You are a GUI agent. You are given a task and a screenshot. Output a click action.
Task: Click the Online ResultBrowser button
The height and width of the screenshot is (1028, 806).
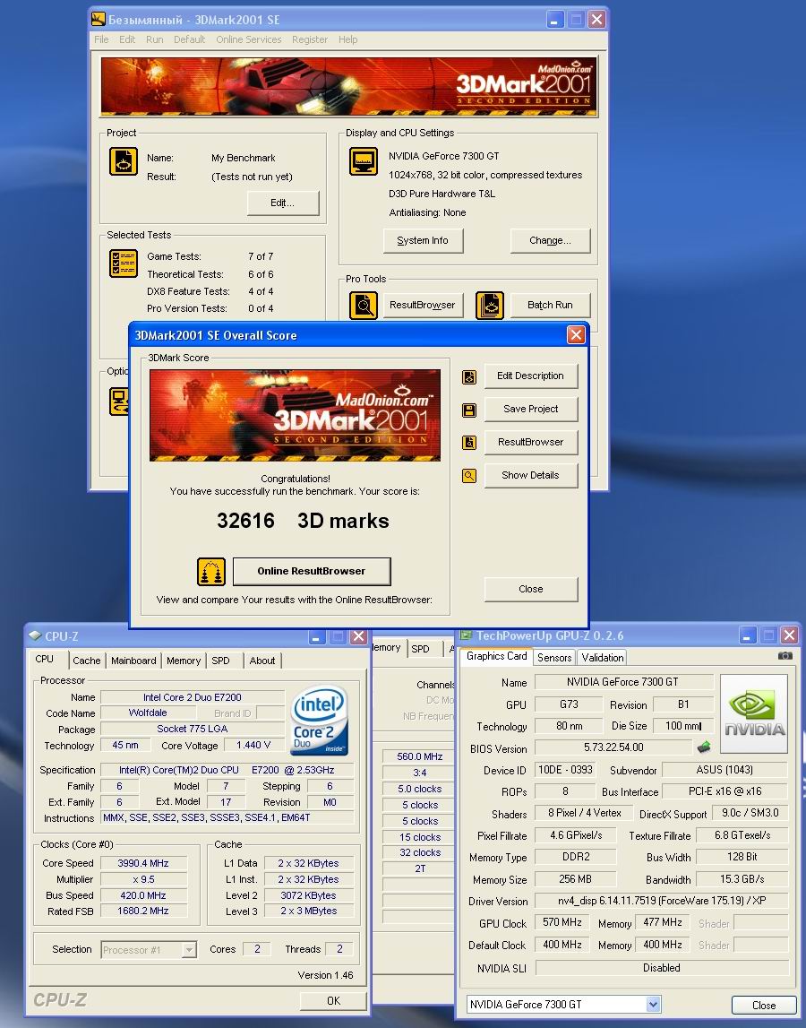click(x=312, y=572)
